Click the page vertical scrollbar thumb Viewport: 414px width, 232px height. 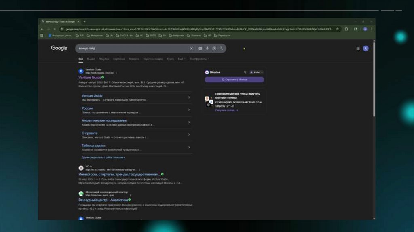pos(374,79)
